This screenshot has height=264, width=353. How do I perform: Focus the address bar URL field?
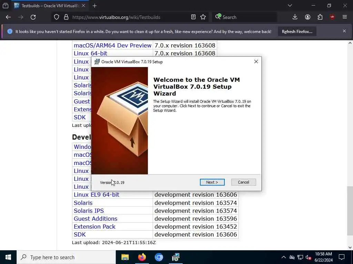click(x=130, y=17)
